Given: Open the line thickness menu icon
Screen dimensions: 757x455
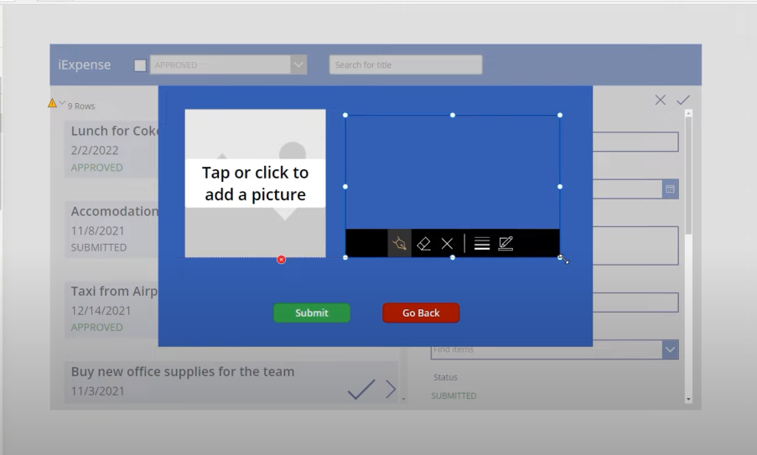Looking at the screenshot, I should [482, 243].
